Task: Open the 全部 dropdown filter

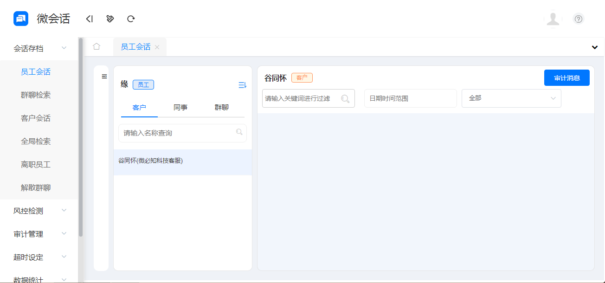Action: [511, 98]
